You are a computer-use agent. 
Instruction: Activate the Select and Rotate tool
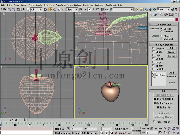pos(55,9)
